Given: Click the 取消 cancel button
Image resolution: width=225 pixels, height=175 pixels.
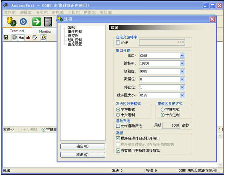Looking at the screenshot, I should pyautogui.click(x=83, y=155).
